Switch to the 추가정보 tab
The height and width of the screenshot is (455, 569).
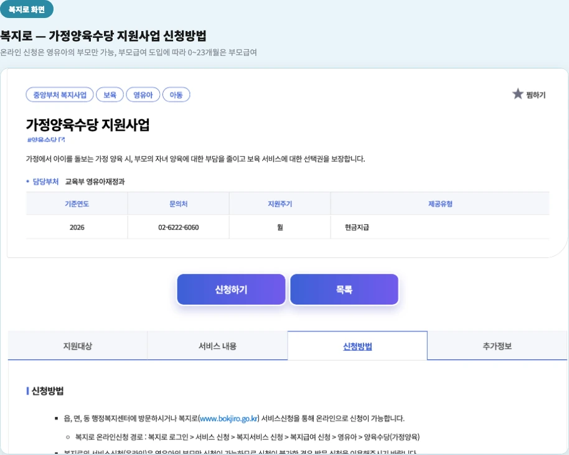[497, 346]
